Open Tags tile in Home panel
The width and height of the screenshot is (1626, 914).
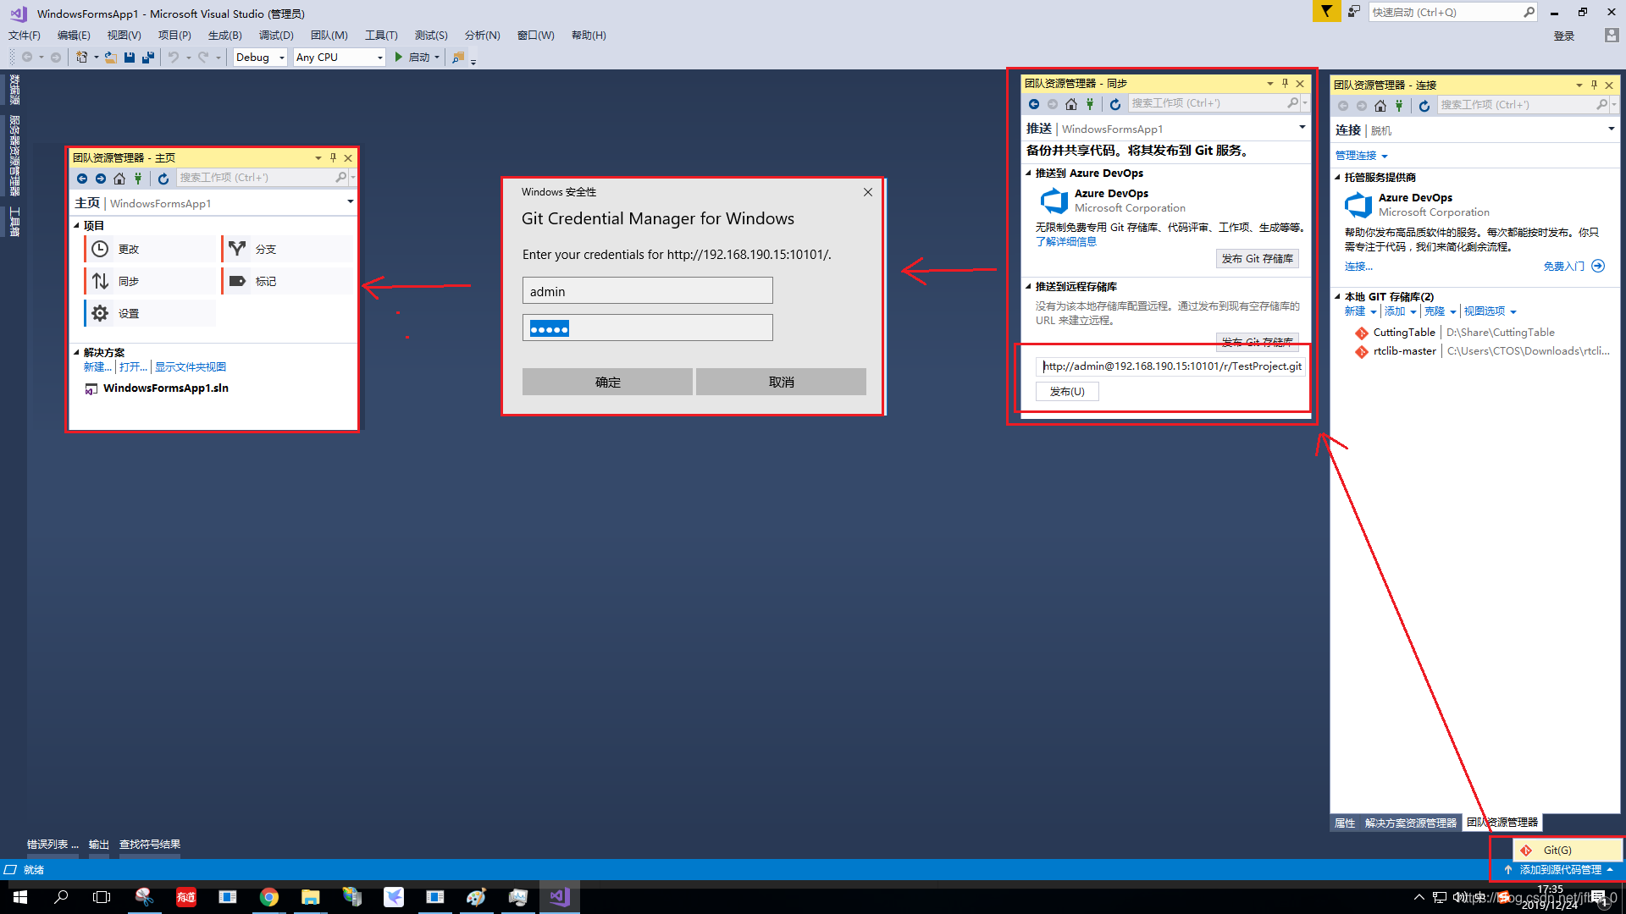click(x=287, y=281)
